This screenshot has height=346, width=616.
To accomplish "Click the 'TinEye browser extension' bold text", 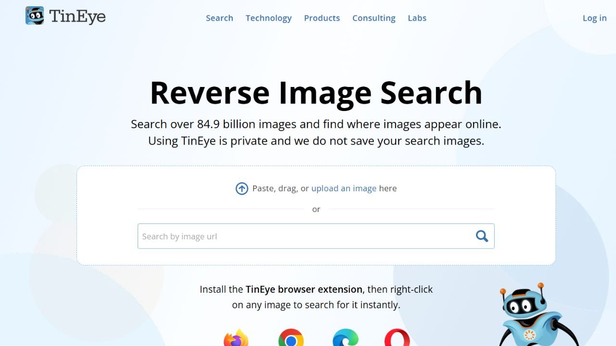I will coord(304,289).
